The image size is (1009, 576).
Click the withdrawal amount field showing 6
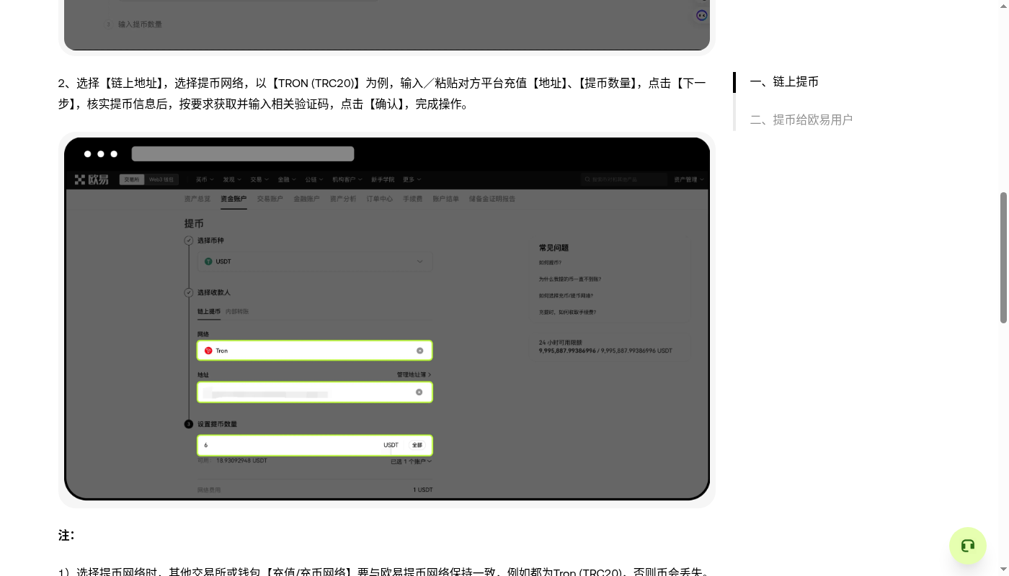pos(315,445)
